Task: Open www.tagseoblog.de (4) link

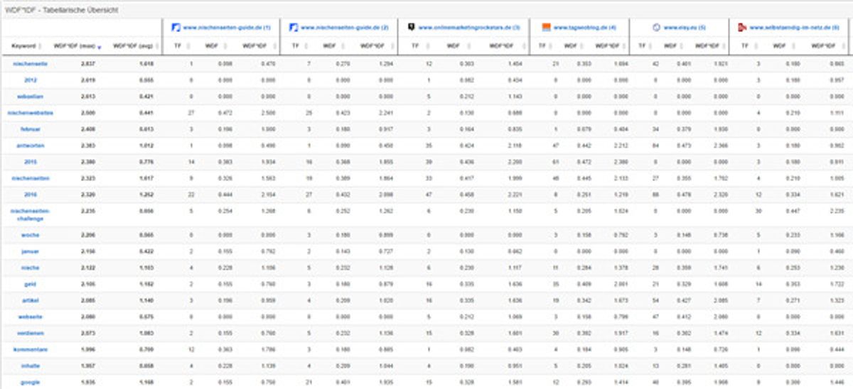Action: [585, 27]
